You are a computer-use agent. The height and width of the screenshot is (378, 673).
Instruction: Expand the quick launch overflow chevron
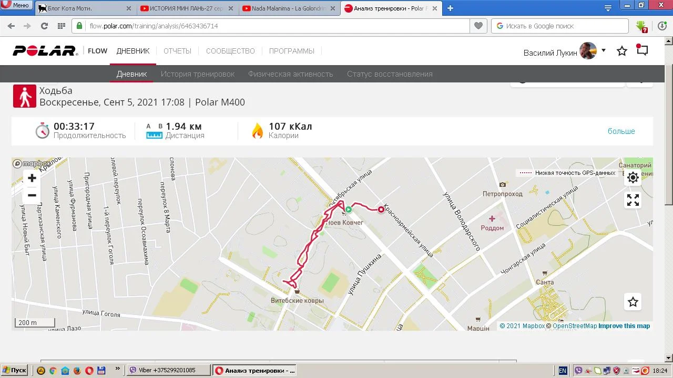117,369
